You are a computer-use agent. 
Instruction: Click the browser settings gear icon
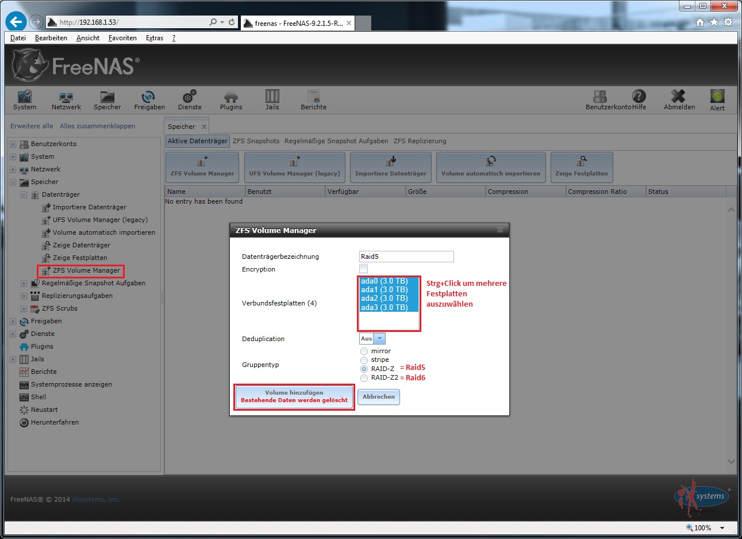point(728,22)
